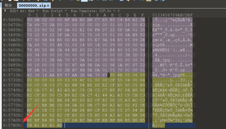Expand the Run Script dropdown
This screenshot has width=226, height=129.
click(66, 11)
